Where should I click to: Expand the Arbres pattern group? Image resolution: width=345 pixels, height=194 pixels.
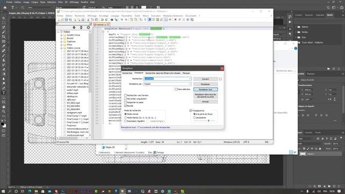[x=296, y=27]
